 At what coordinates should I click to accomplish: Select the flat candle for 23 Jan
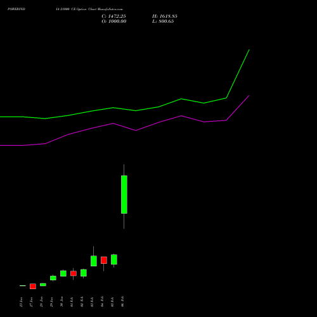[x=23, y=286]
